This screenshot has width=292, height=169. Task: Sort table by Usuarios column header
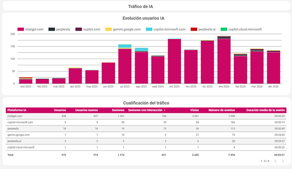[x=60, y=110]
